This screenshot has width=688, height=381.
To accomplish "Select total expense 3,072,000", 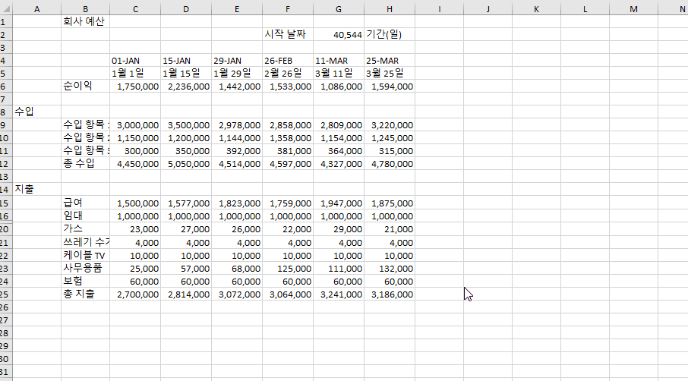I will [237, 294].
